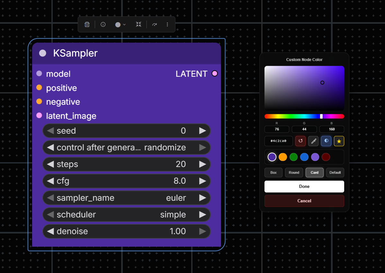385x273 pixels.
Task: Click the R value field 76
Action: click(x=277, y=129)
